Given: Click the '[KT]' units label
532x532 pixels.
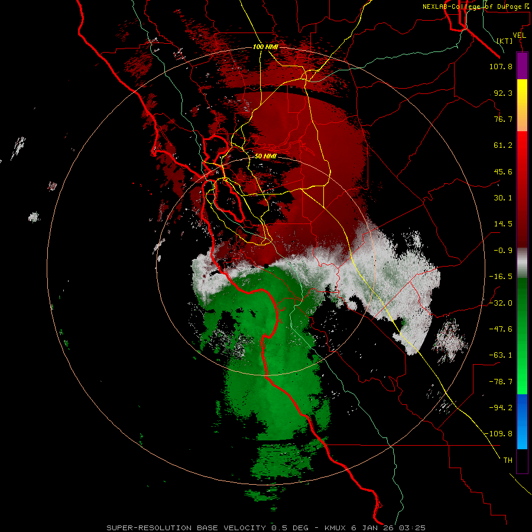Looking at the screenshot, I should [505, 41].
